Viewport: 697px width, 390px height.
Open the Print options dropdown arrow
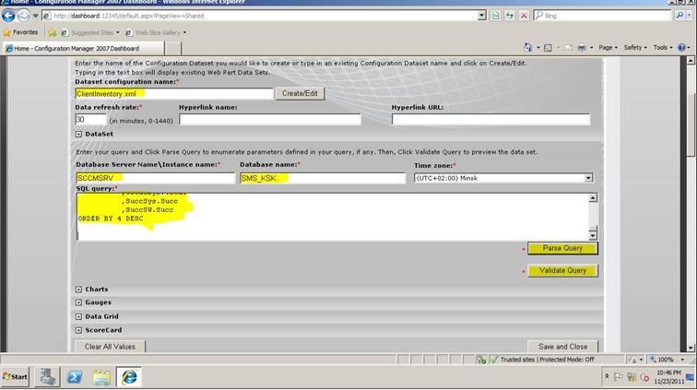(x=591, y=48)
